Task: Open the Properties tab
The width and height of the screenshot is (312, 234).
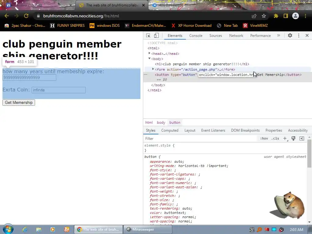Action: tap(274, 130)
